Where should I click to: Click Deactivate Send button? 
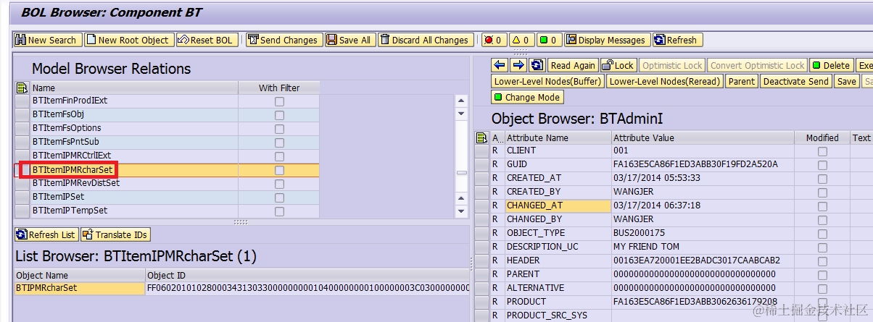pos(795,81)
